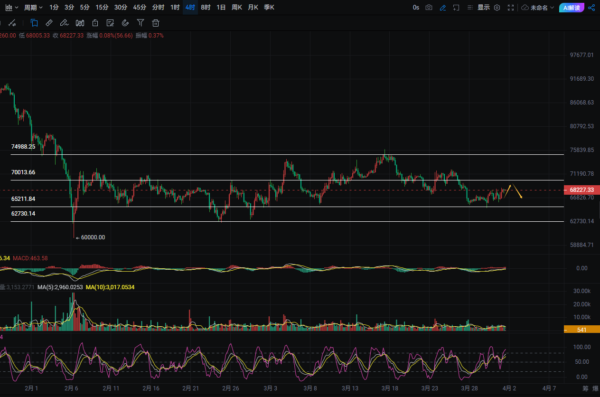The width and height of the screenshot is (600, 397).
Task: Select the 15分 timeframe tab
Action: tap(102, 8)
